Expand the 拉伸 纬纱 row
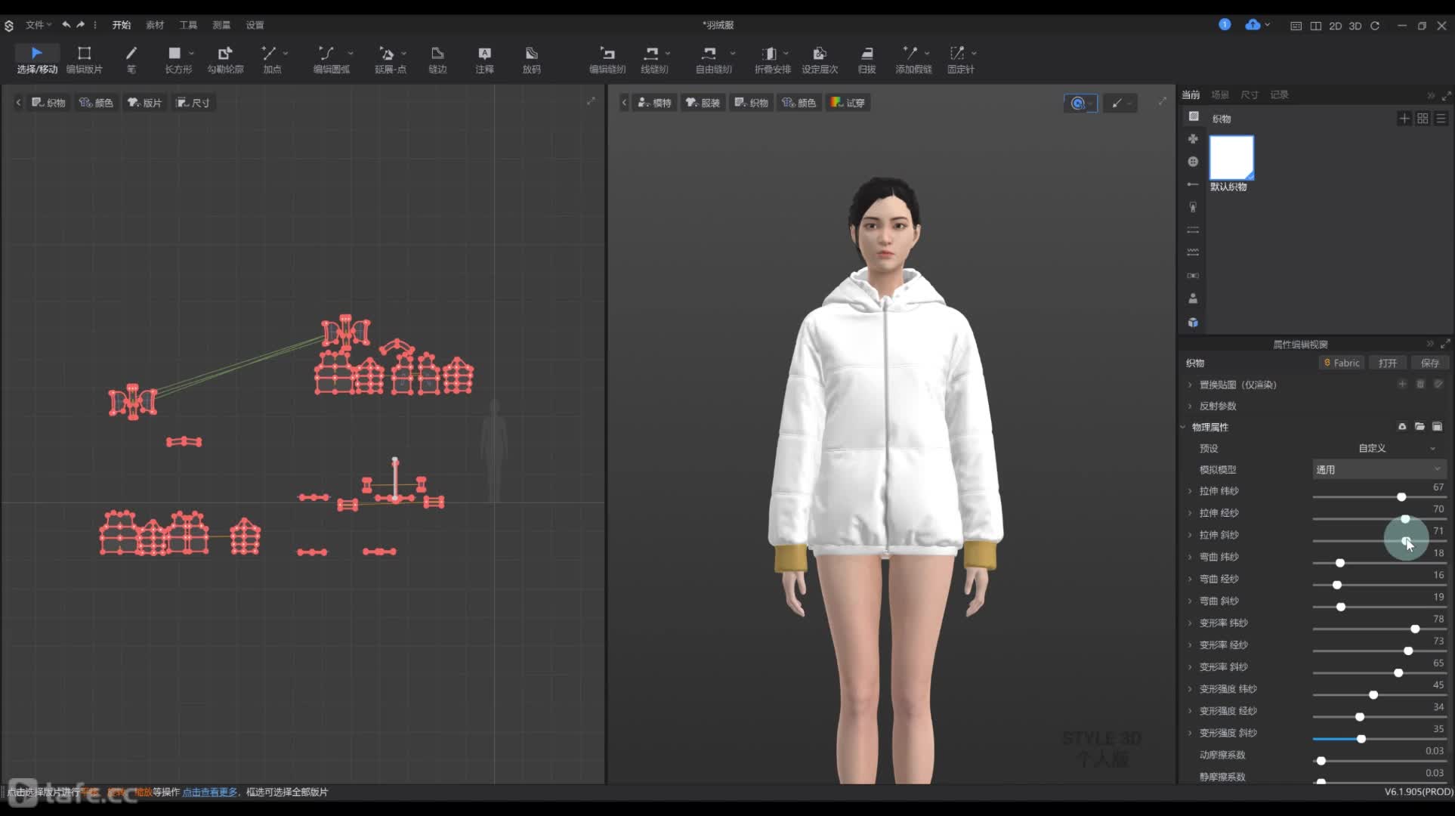The image size is (1455, 816). [x=1191, y=491]
